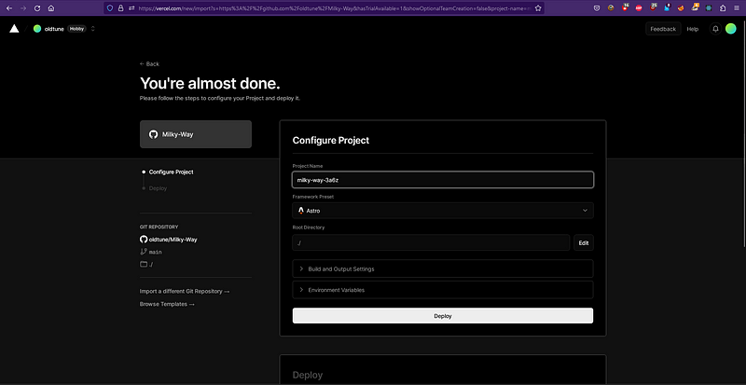Open the site permissions icon in address bar

(x=131, y=8)
